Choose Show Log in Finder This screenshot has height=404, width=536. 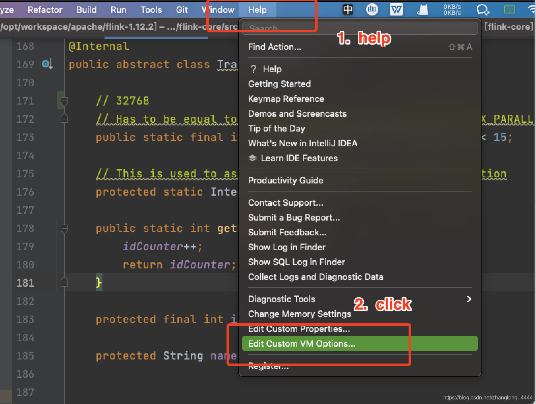coord(360,247)
